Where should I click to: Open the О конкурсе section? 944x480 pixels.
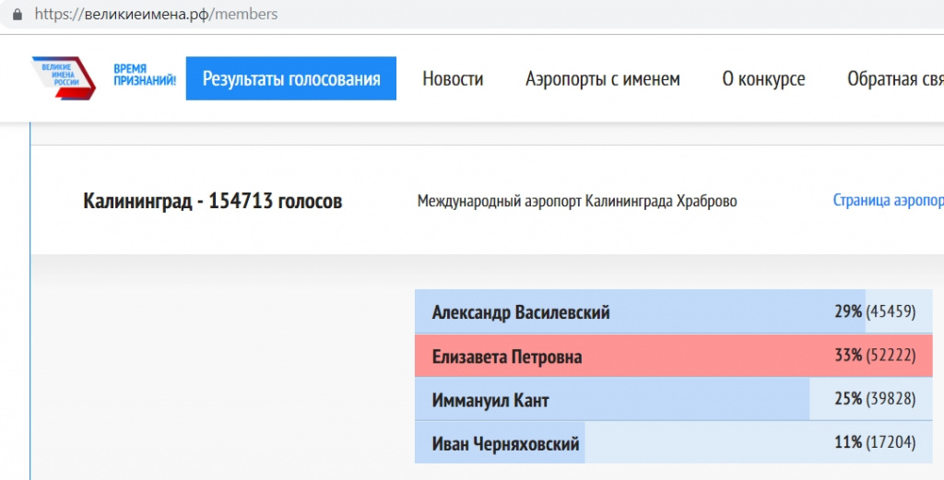pyautogui.click(x=763, y=79)
